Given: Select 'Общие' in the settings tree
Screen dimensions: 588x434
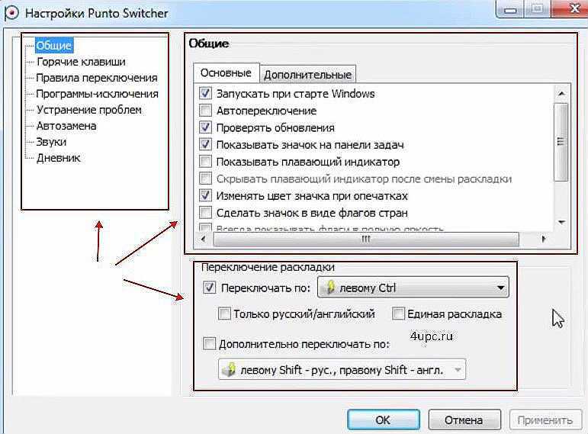Looking at the screenshot, I should [x=53, y=46].
